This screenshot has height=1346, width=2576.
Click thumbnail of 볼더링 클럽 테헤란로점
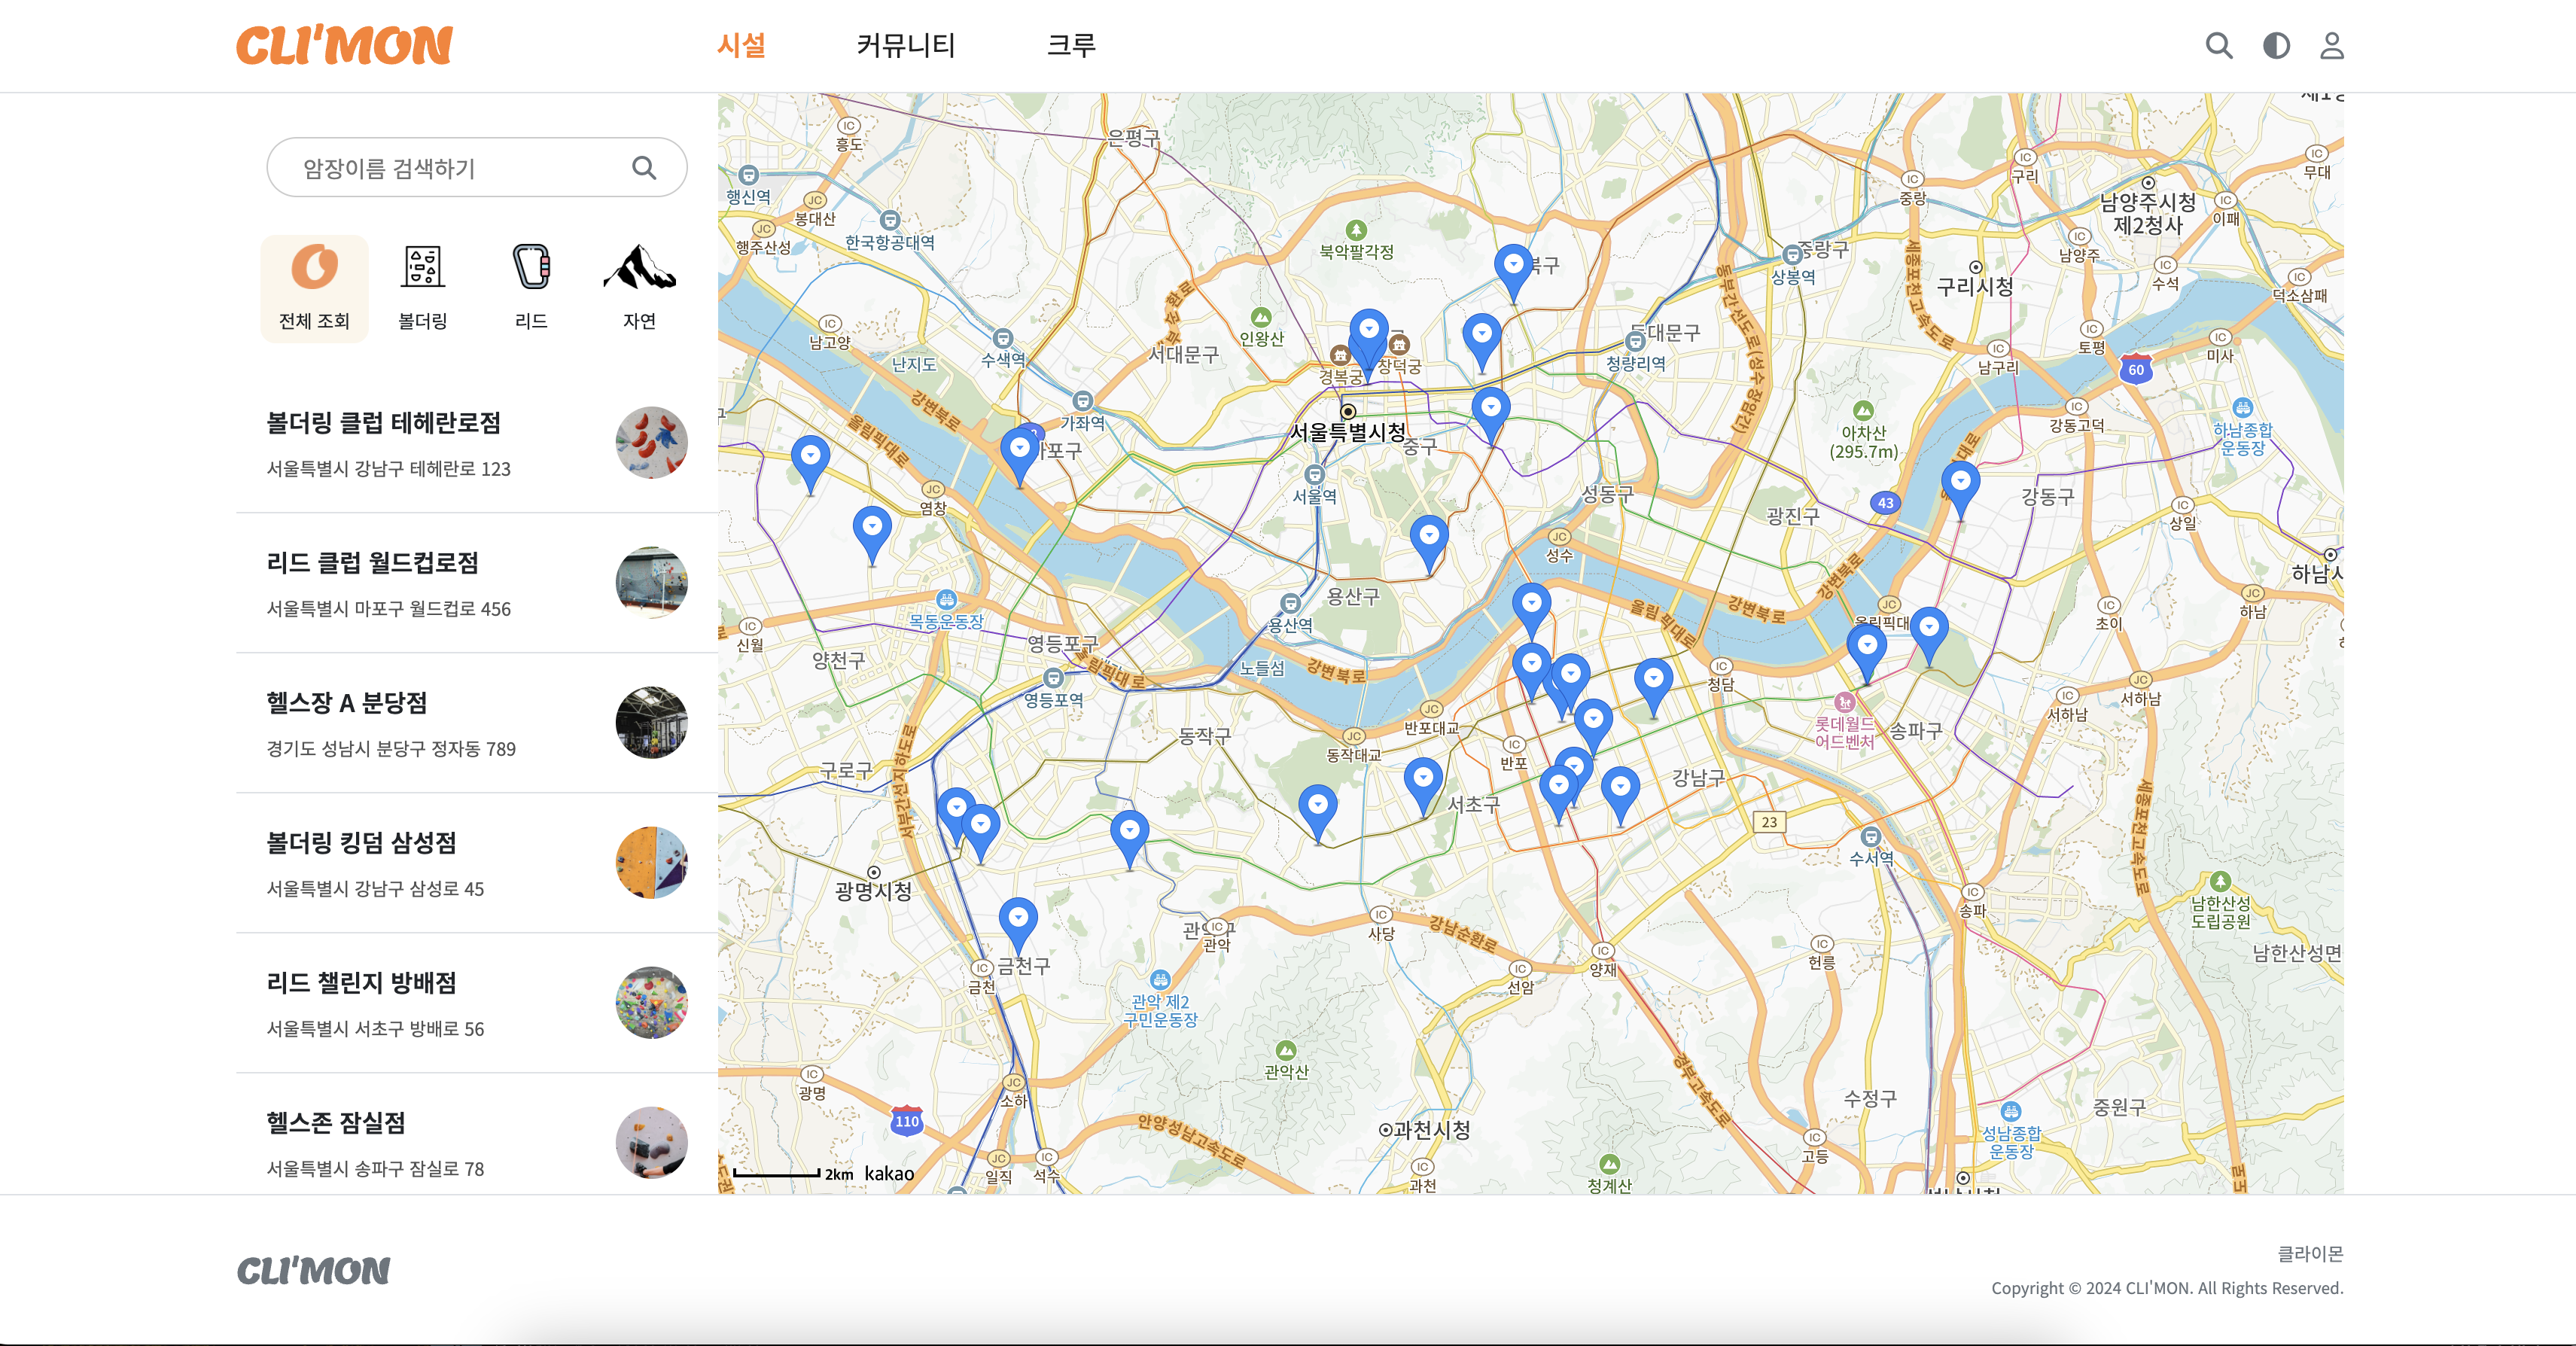pyautogui.click(x=651, y=443)
